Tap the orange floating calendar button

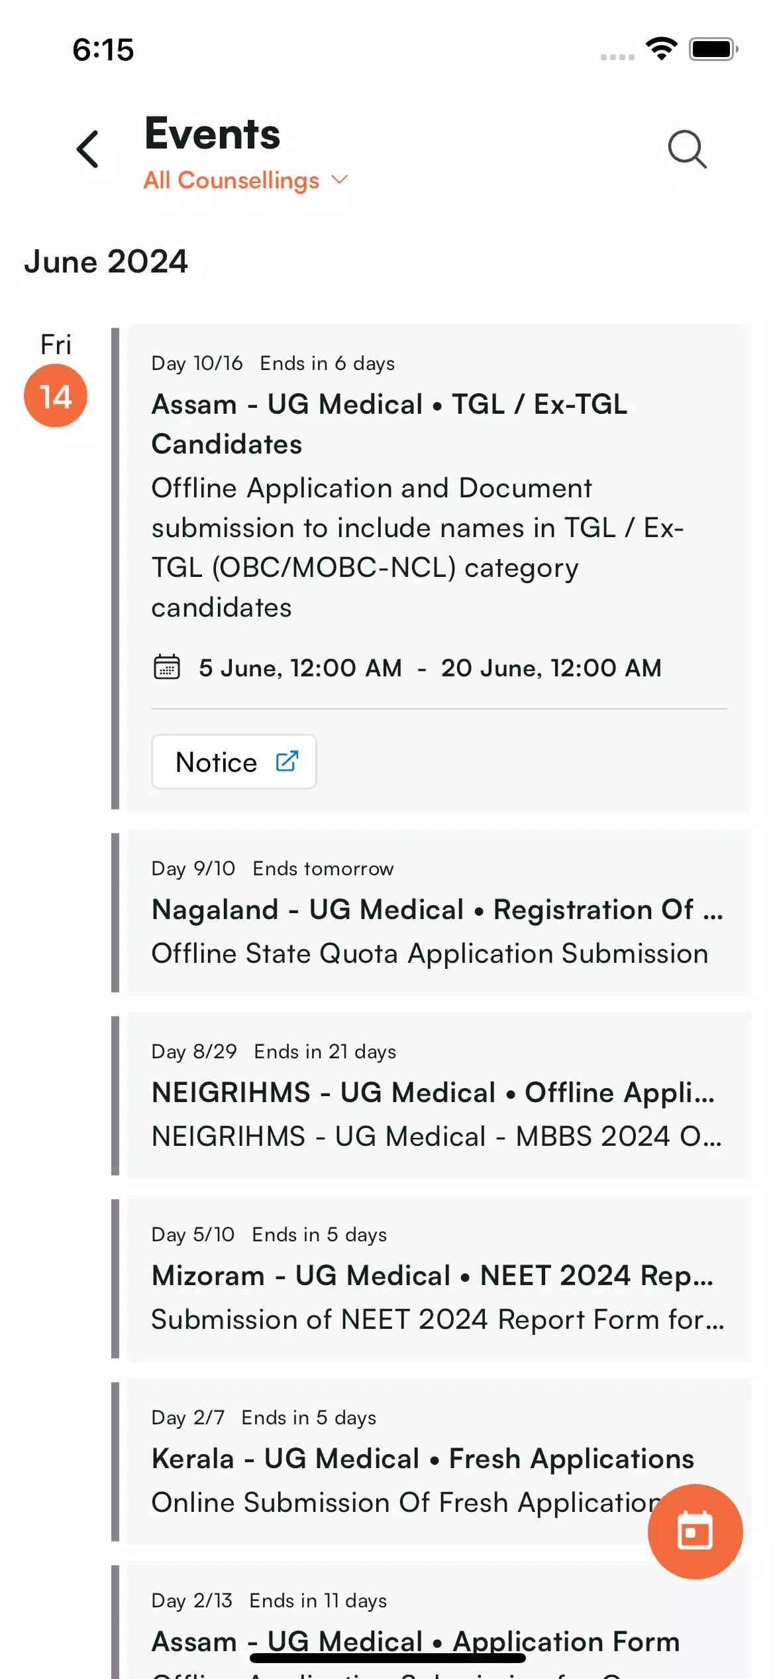point(695,1531)
